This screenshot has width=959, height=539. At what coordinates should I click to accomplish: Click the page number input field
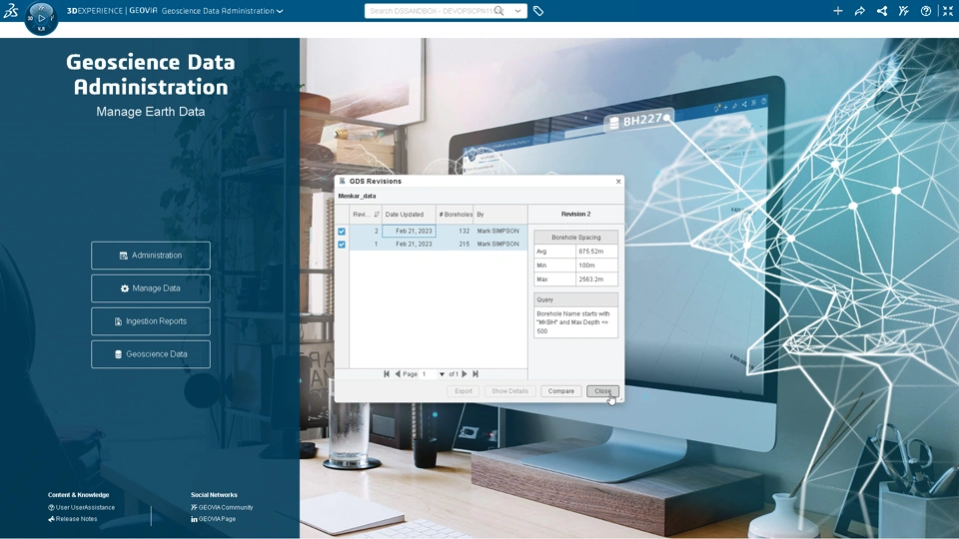click(429, 374)
